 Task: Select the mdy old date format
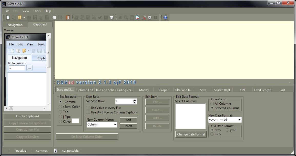coord(212,134)
